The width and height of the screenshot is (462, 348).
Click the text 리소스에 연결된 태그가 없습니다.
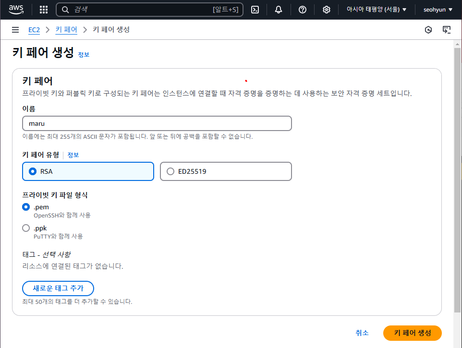(73, 266)
